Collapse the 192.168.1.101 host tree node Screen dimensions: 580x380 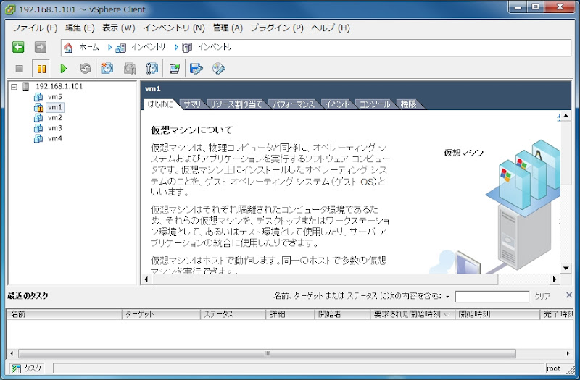point(14,87)
